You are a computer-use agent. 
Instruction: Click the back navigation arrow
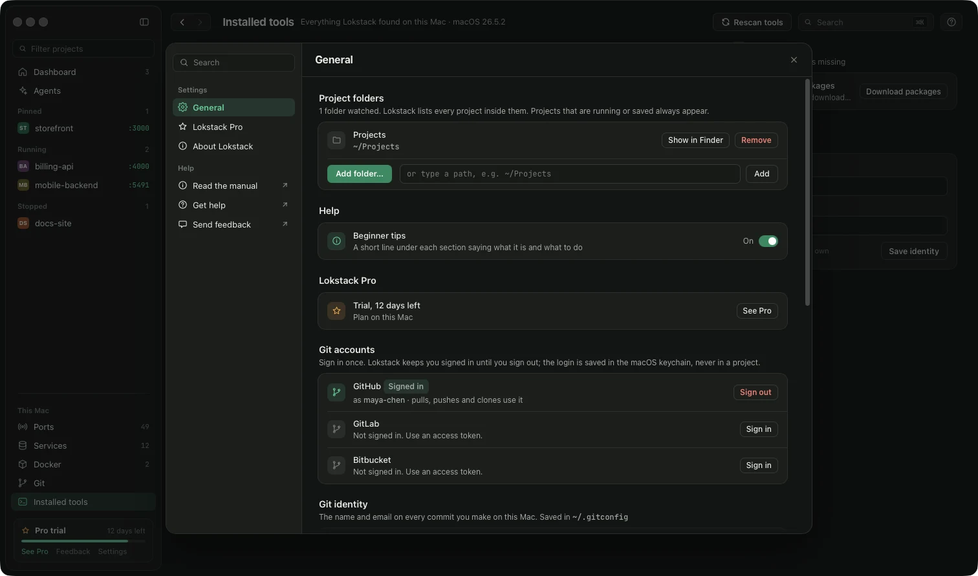(182, 22)
